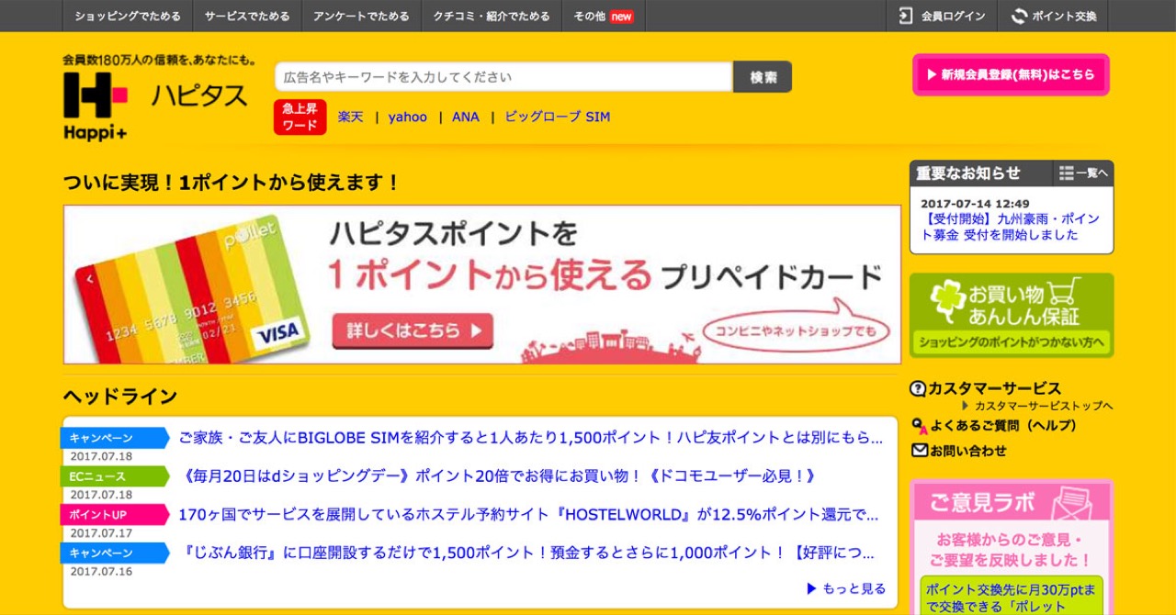Select trending word ビッグローブ SIM
The height and width of the screenshot is (615, 1176).
(x=558, y=117)
